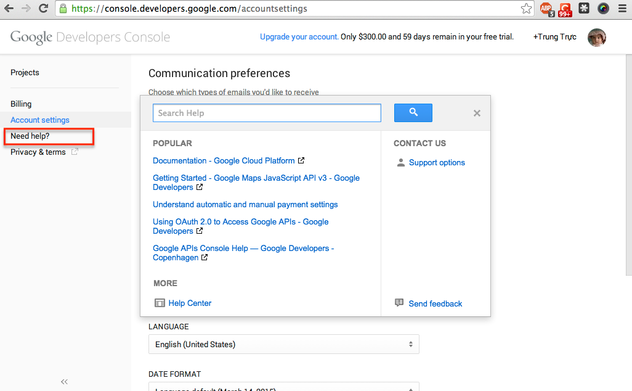Click the Upgrade your account link

coord(299,37)
